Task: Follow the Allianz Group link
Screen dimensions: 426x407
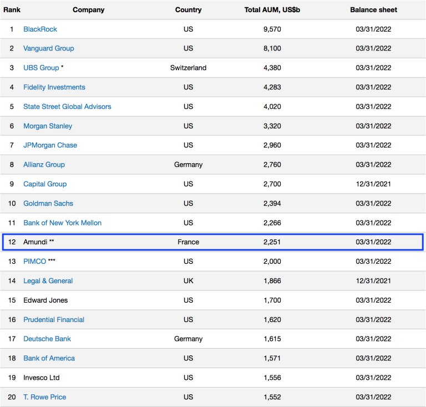Action: pos(44,164)
